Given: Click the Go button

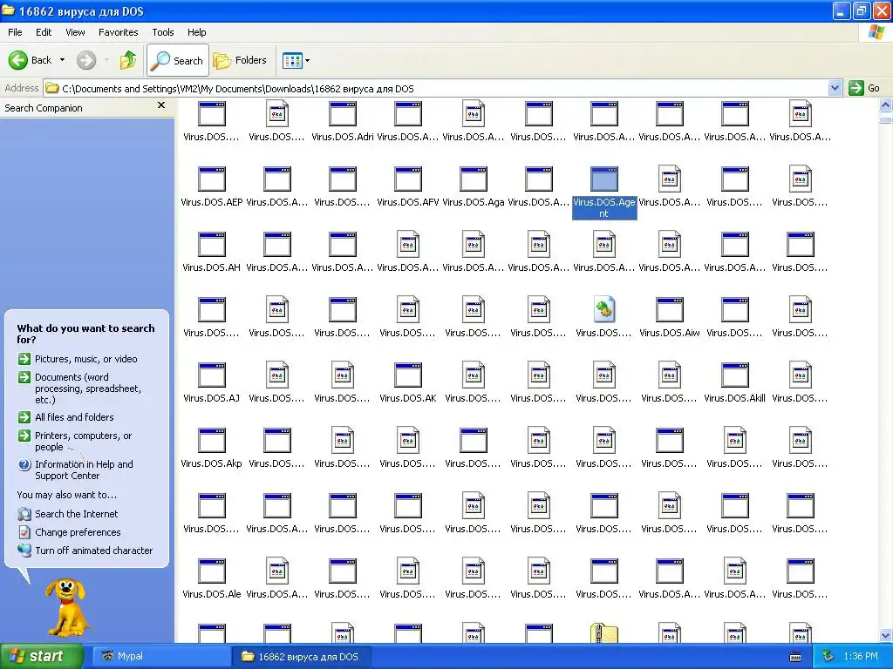Looking at the screenshot, I should tap(864, 88).
